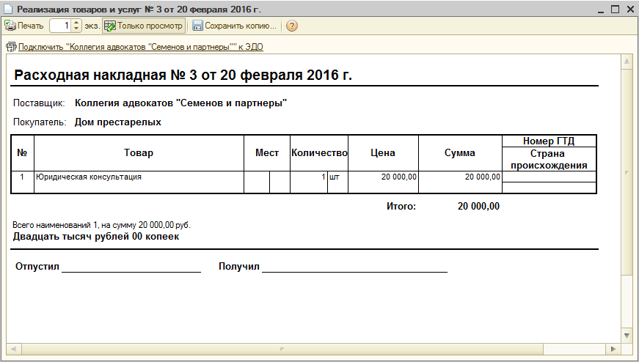Click the supplier name Коллегия адвокатов "Семенов и партнеры"
This screenshot has height=362, width=639.
(x=181, y=103)
